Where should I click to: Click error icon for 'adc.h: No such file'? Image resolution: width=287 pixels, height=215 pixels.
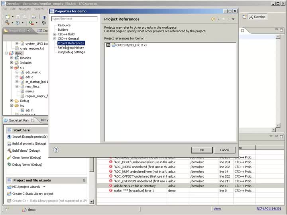point(111,186)
